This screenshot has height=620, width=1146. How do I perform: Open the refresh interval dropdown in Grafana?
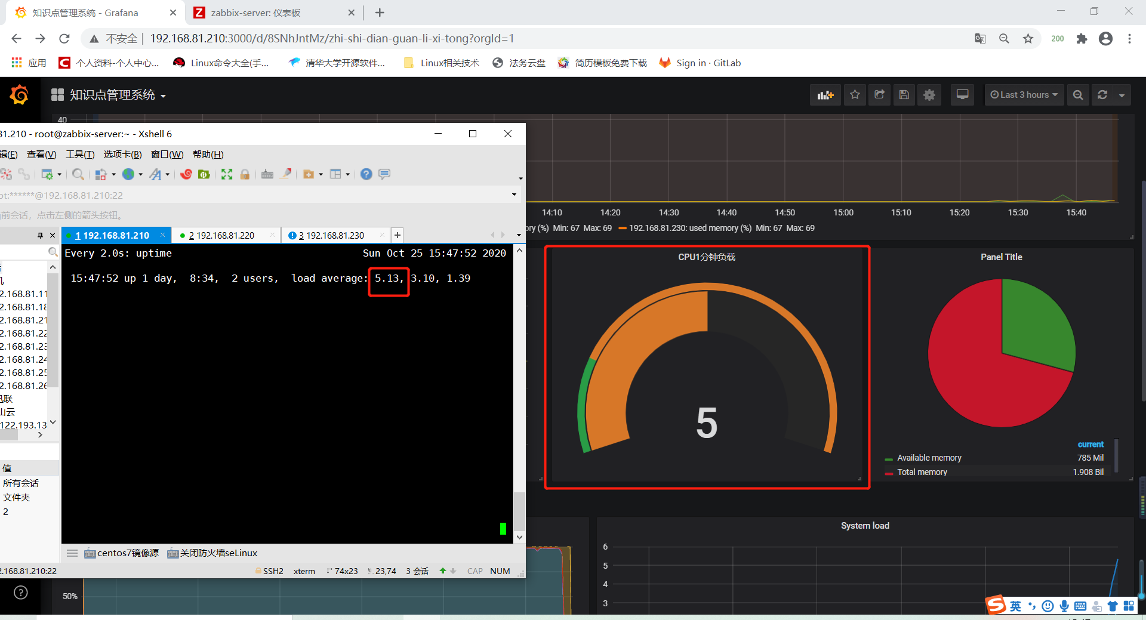[1122, 95]
